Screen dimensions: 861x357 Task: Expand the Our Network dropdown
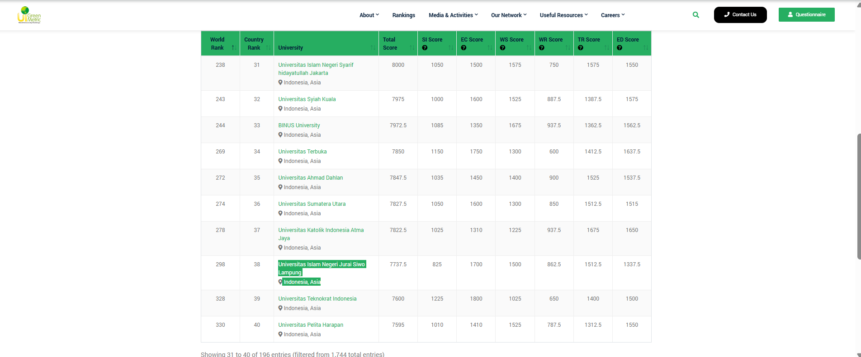coord(509,15)
